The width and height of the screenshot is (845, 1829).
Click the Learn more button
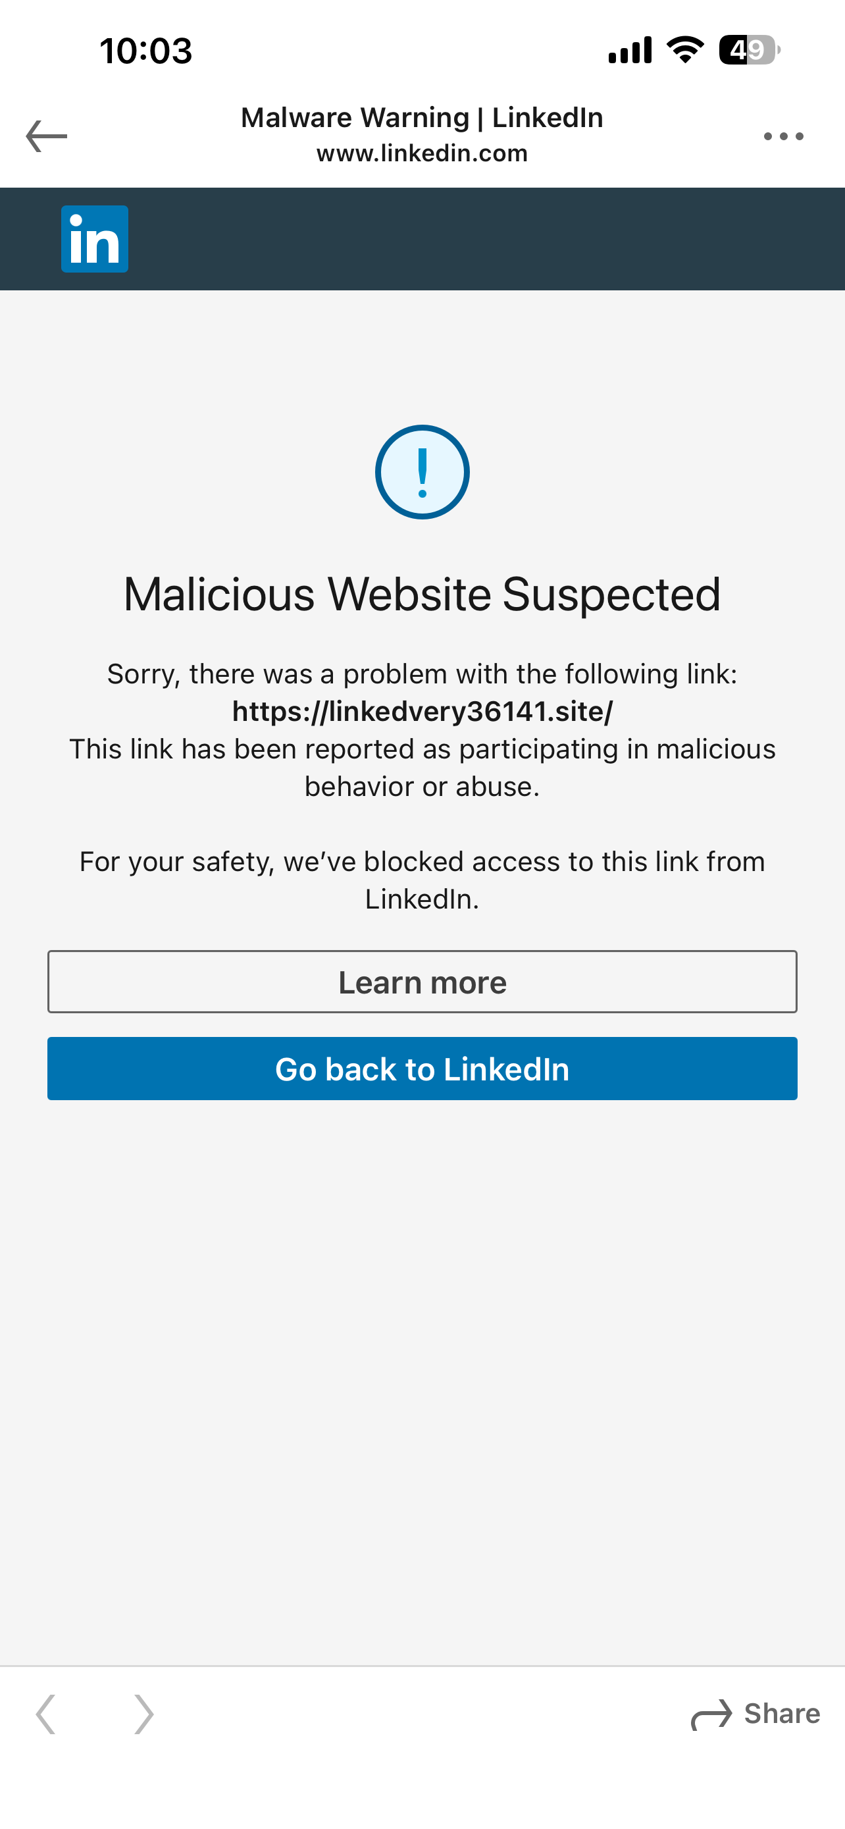tap(422, 982)
